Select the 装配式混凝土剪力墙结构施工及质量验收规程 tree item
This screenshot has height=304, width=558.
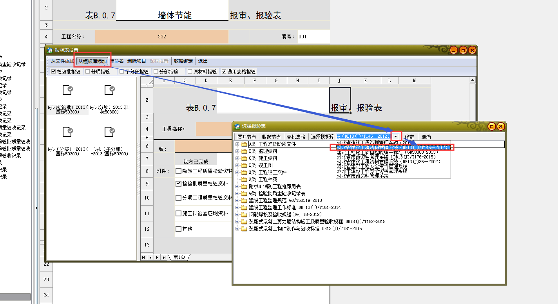317,222
